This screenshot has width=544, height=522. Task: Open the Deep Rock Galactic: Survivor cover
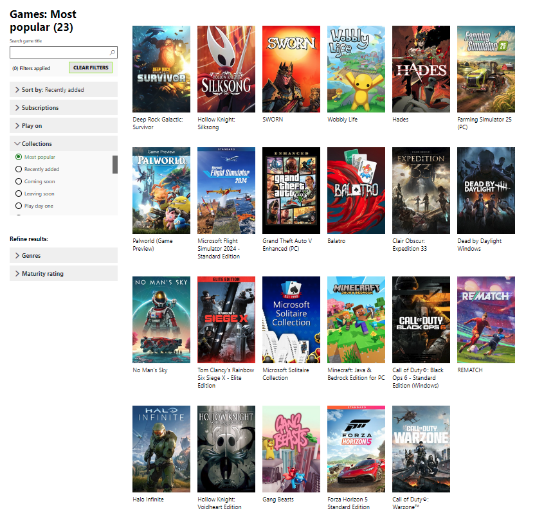[161, 69]
